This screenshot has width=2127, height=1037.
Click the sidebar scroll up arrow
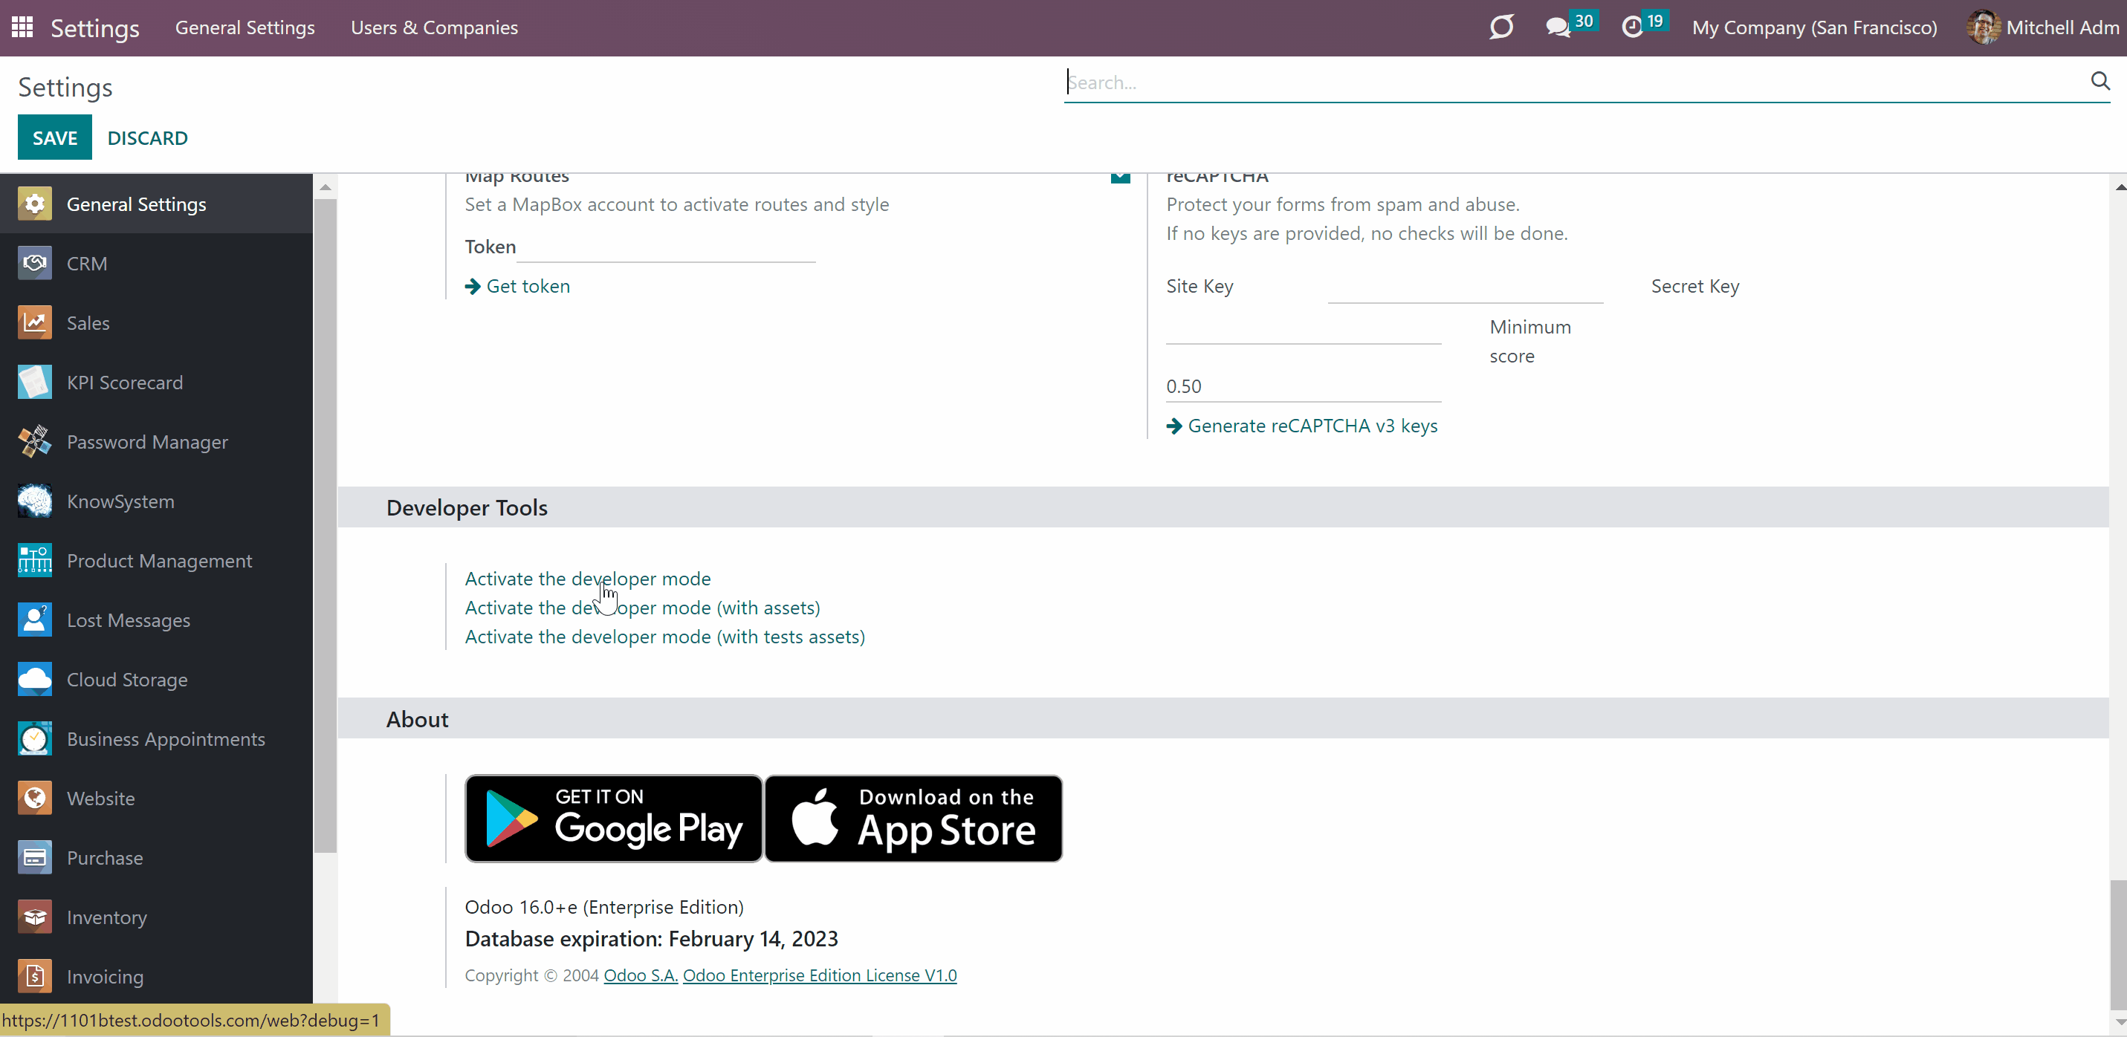click(x=326, y=187)
